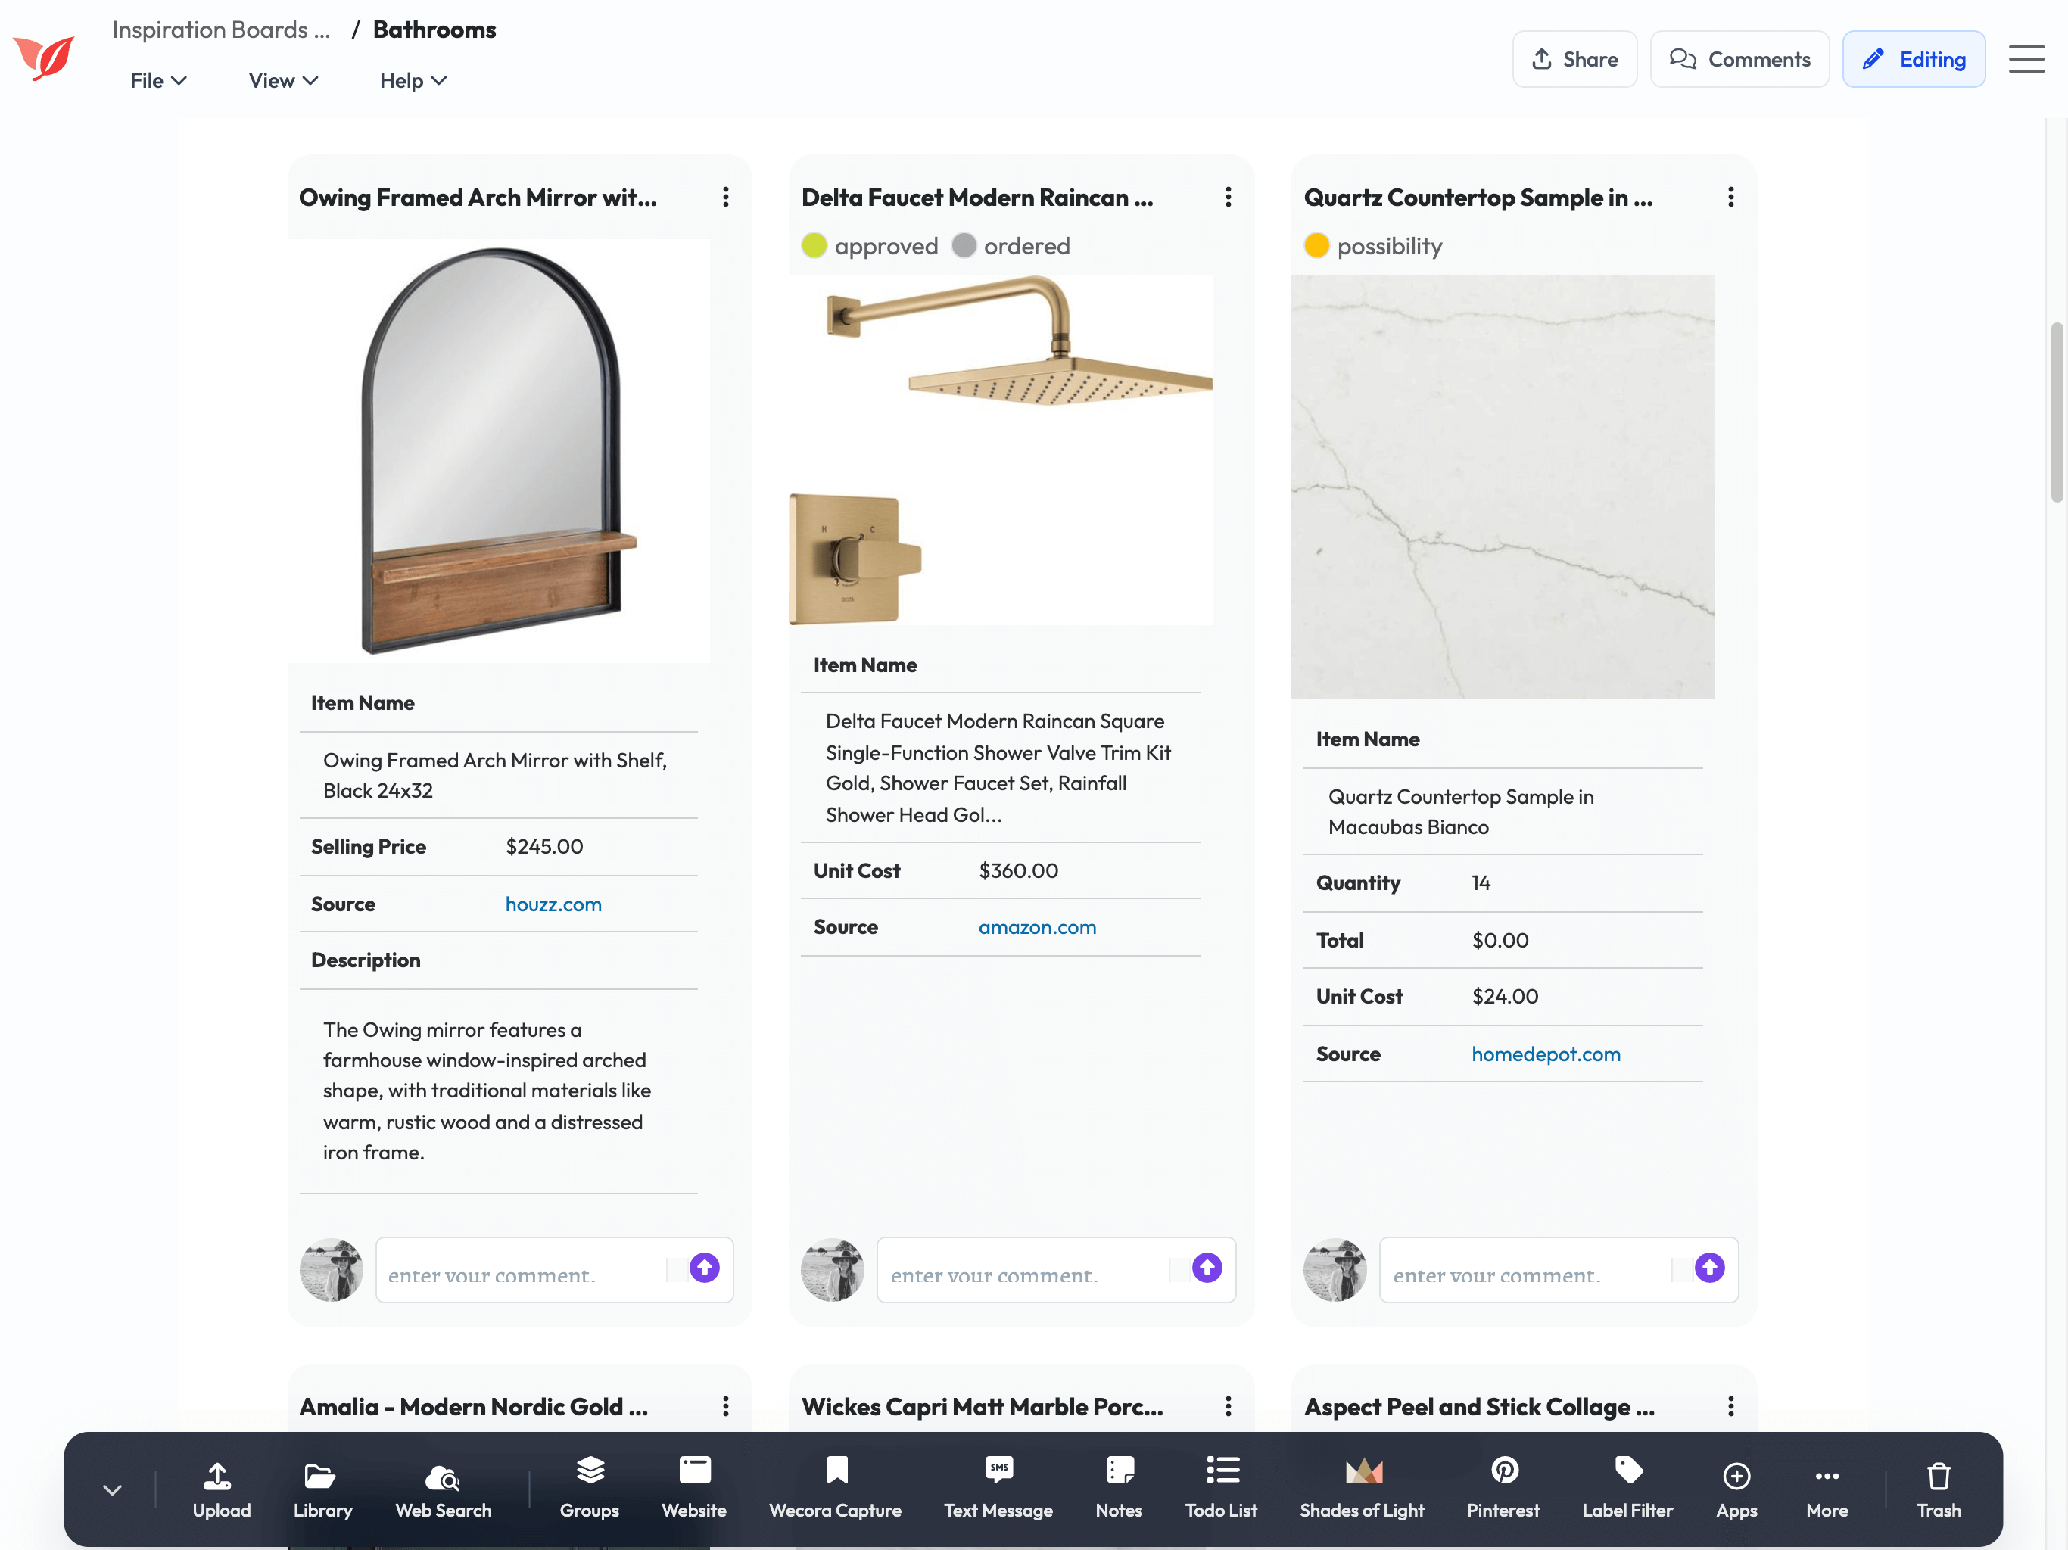This screenshot has height=1550, width=2068.
Task: Open the houzz.com source link
Action: tap(553, 904)
